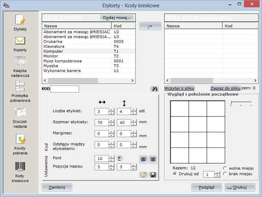The height and width of the screenshot is (197, 262).
Task: Click vertical Odstępy między etykietami field
Action: coord(124,145)
